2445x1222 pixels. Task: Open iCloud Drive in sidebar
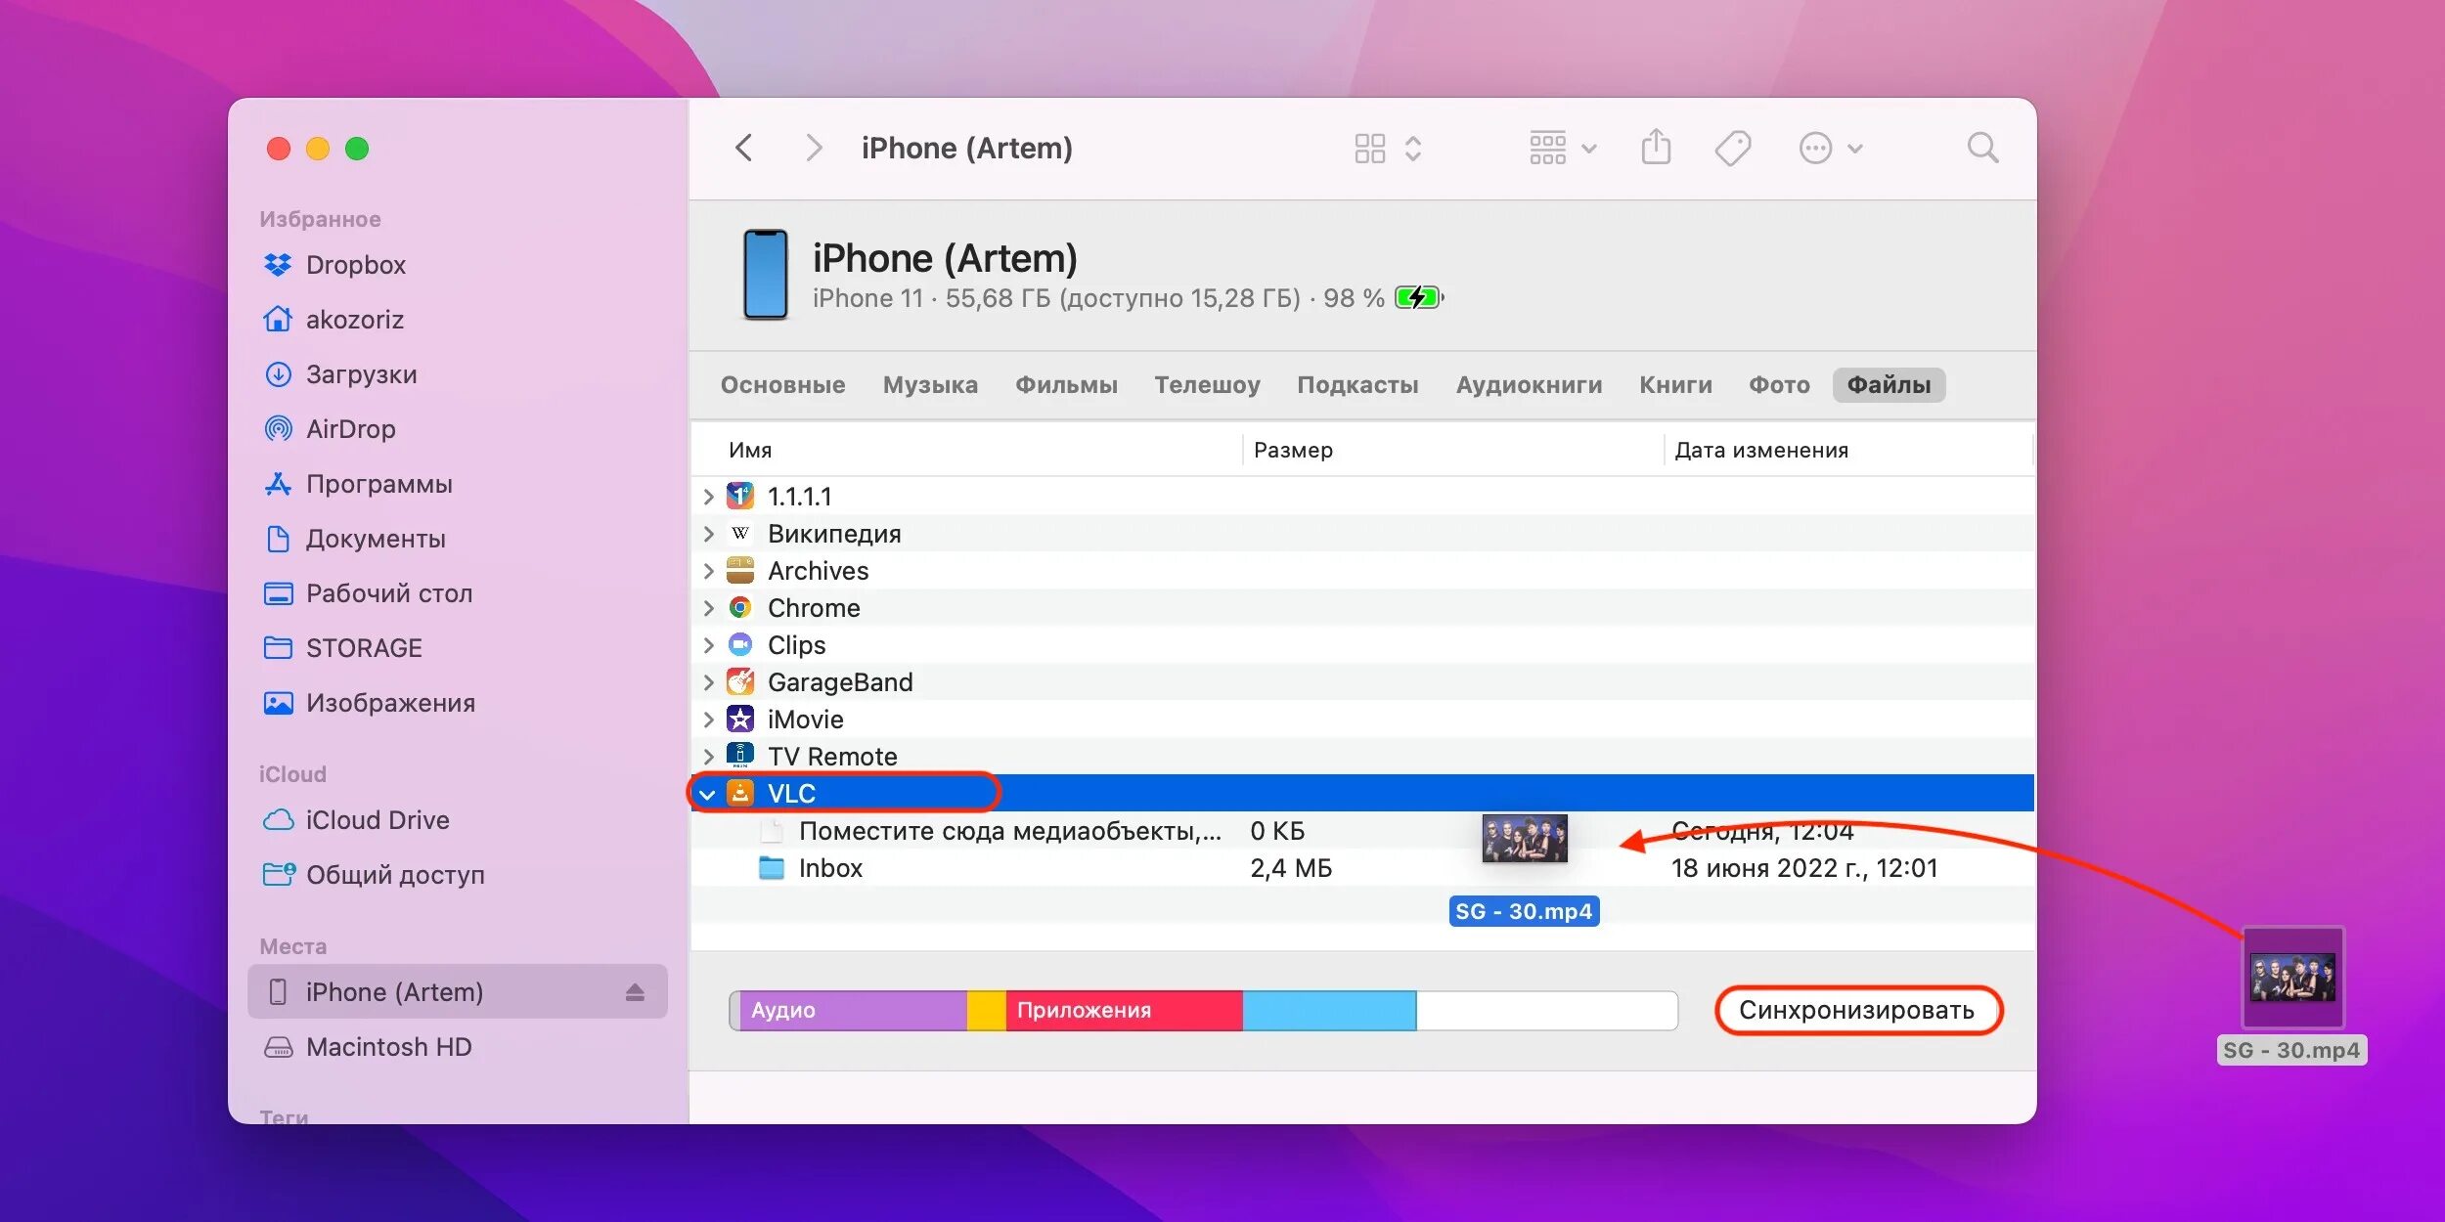377,820
